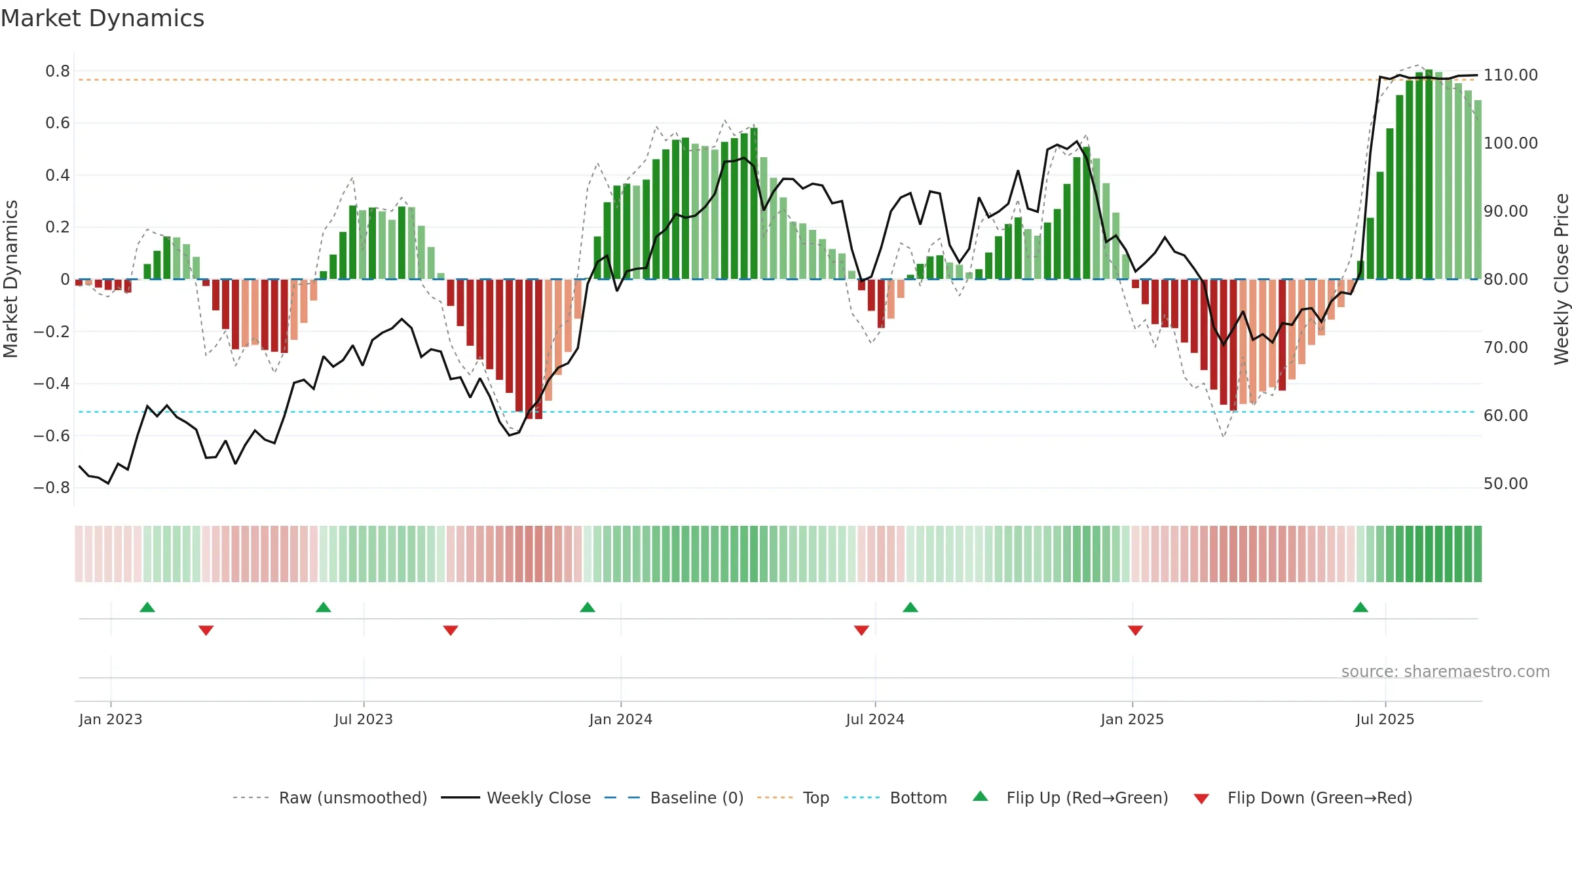Click the tallest dark green bar after Jul 2025
This screenshot has height=884, width=1572.
click(x=1429, y=174)
